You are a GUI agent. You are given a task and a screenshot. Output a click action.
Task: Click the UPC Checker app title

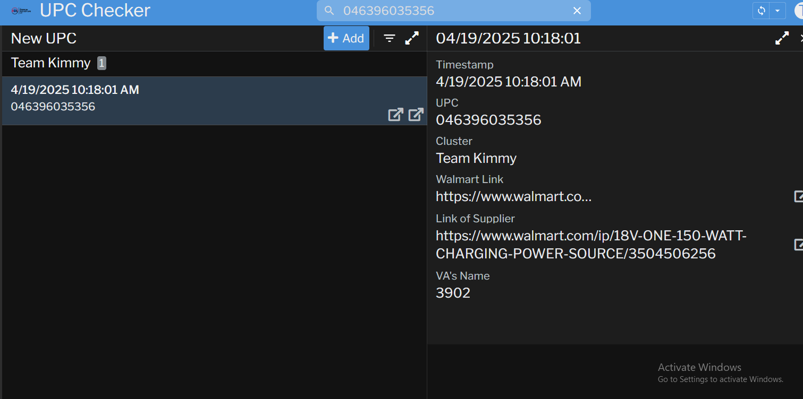95,11
